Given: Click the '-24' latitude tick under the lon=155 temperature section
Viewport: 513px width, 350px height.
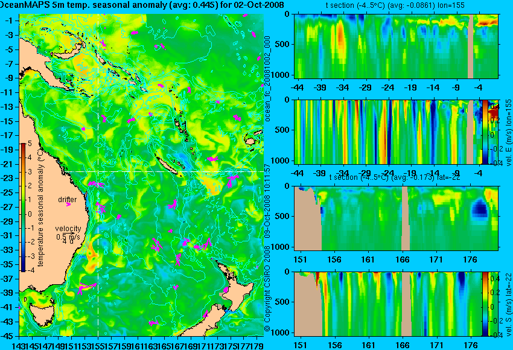Looking at the screenshot, I should [x=387, y=87].
